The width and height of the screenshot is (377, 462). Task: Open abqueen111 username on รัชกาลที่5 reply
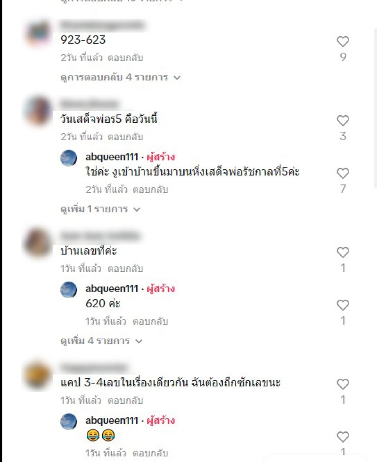click(x=112, y=157)
